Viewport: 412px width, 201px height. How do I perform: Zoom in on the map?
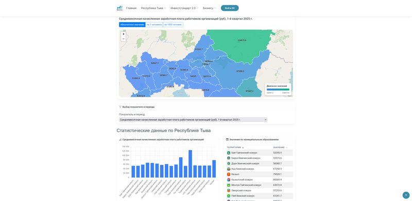tap(124, 34)
